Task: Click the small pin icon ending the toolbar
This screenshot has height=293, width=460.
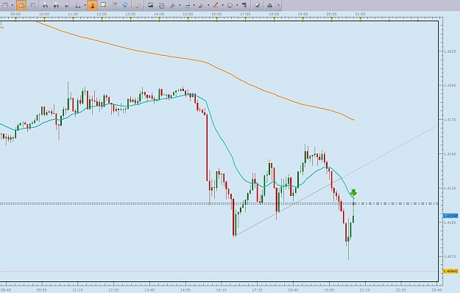Action: tap(278, 5)
